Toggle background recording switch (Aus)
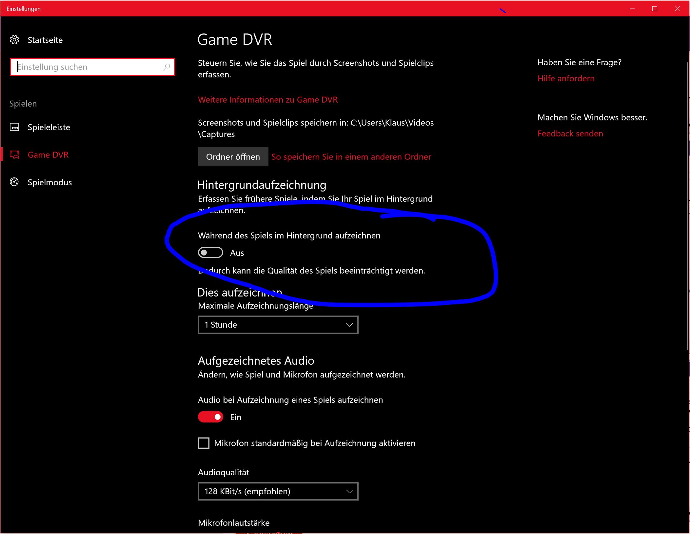The height and width of the screenshot is (534, 690). (210, 253)
